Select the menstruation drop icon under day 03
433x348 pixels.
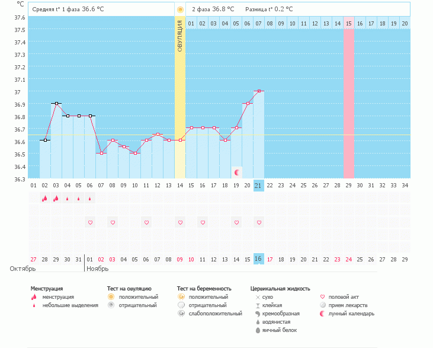pos(56,199)
